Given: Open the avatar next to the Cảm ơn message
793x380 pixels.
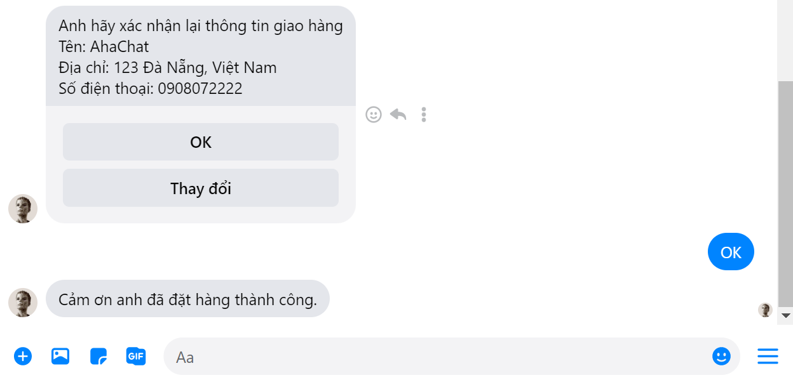Looking at the screenshot, I should [23, 302].
